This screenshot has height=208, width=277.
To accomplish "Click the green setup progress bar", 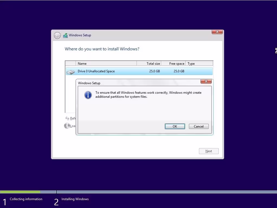I will tap(20, 192).
